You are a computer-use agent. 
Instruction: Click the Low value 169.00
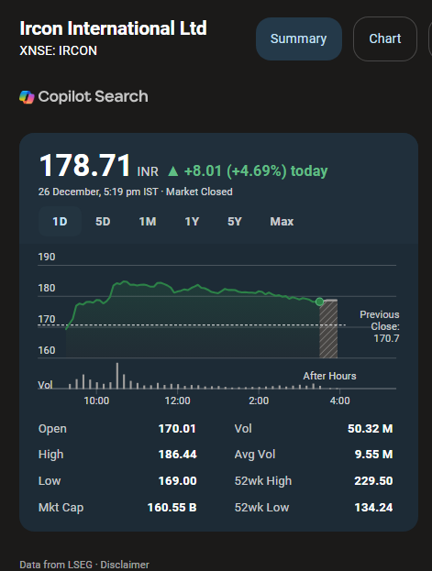click(178, 480)
